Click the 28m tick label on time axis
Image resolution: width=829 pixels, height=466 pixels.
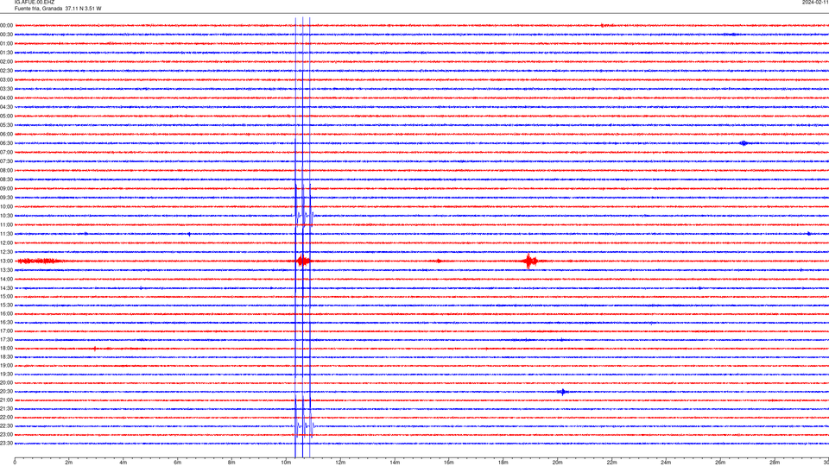775,463
